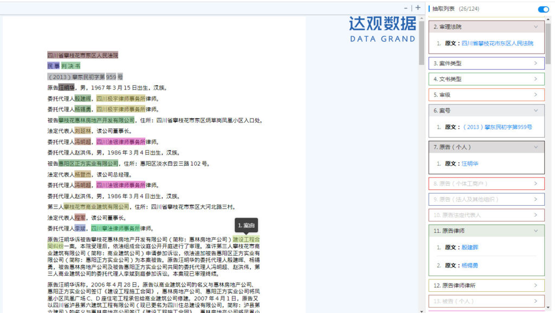Zoom out with the minus icon

tap(405, 8)
